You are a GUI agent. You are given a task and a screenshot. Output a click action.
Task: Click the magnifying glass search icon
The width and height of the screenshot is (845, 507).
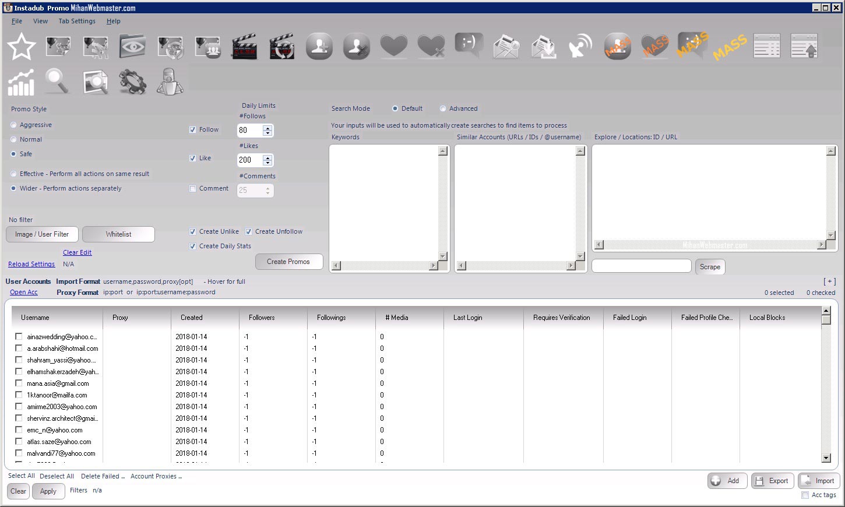point(58,82)
